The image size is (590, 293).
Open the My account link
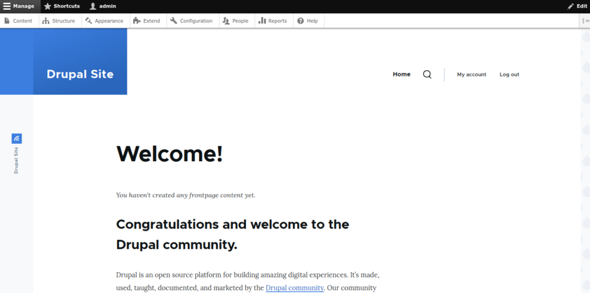click(471, 74)
